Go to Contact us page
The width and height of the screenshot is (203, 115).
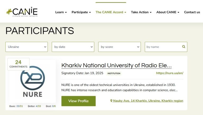tap(192, 12)
